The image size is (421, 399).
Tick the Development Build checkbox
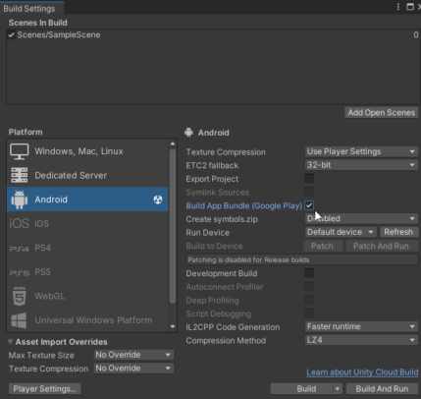click(x=309, y=273)
